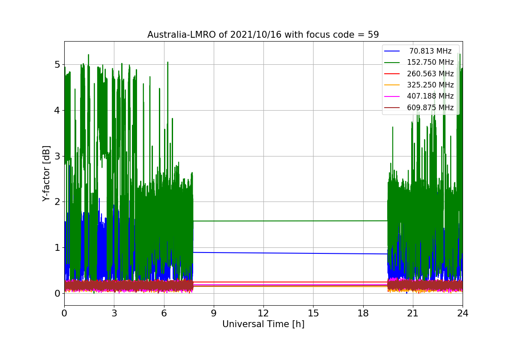514x343 pixels.
Task: Click x-axis tick label 24
Action: pyautogui.click(x=463, y=313)
